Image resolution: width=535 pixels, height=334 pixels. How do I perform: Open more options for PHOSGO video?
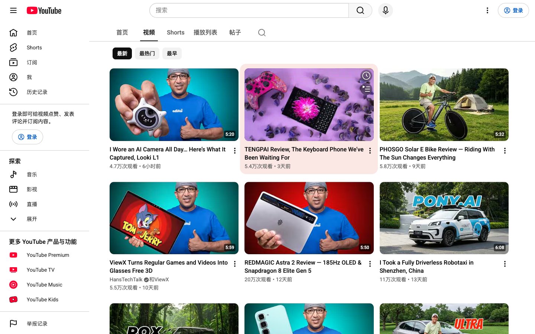coord(505,151)
